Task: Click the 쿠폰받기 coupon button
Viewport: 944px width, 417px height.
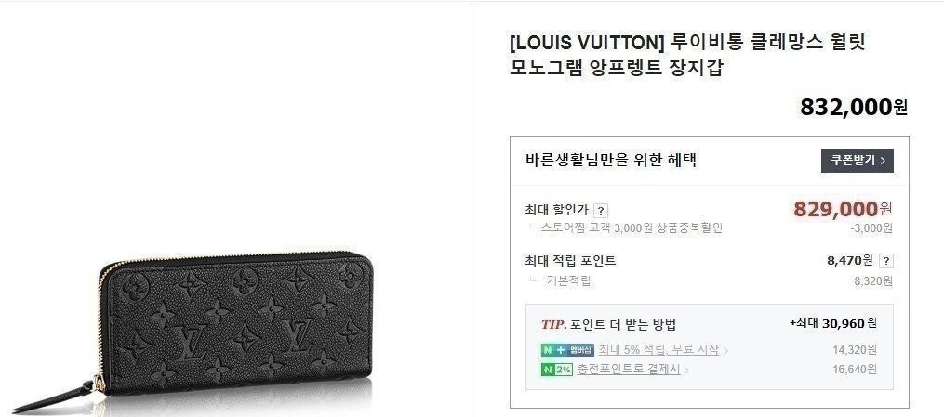Action: click(x=857, y=161)
